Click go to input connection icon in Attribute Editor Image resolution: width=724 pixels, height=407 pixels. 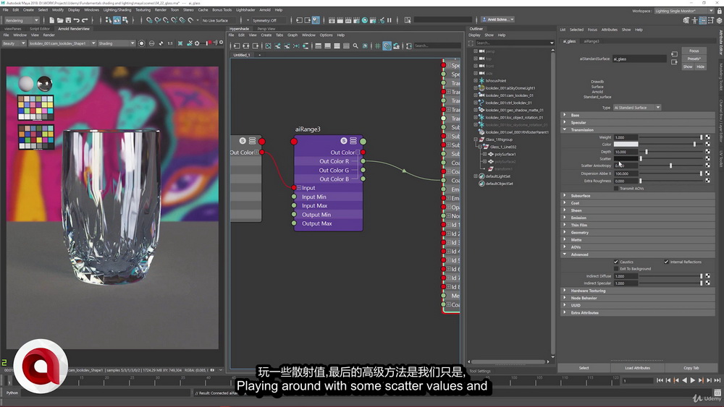[674, 54]
